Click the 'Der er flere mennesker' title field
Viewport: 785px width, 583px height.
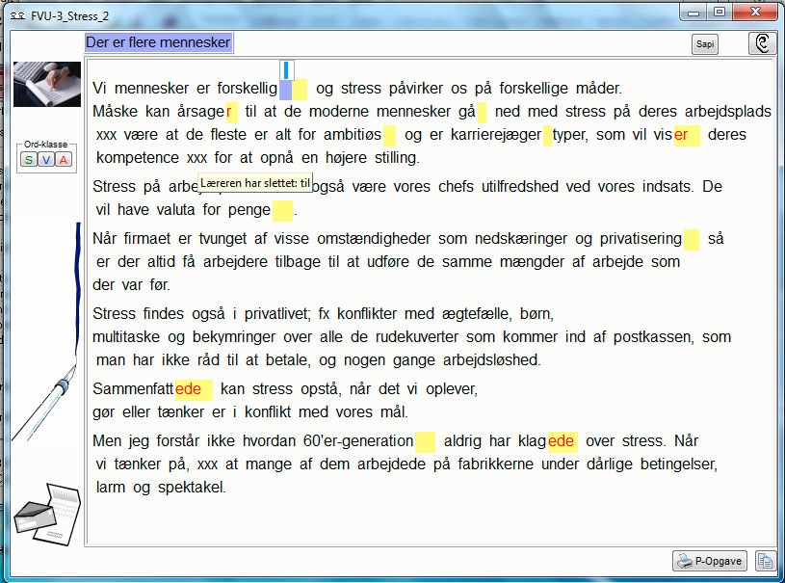158,42
